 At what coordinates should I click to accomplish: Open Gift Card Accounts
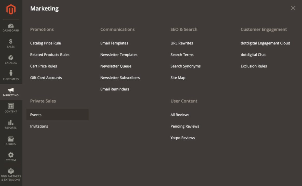(x=46, y=78)
